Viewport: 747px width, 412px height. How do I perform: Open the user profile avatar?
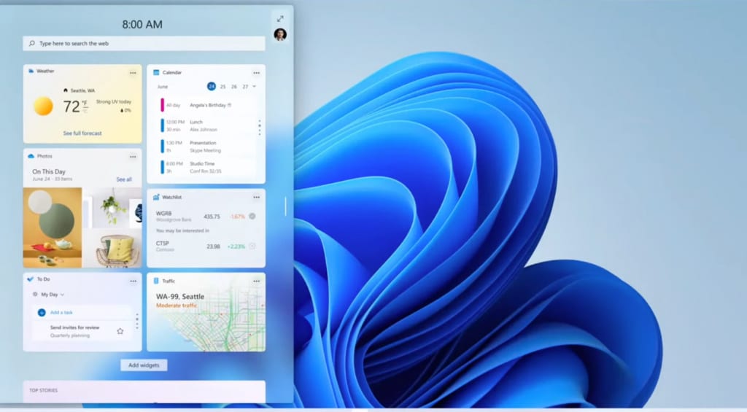[280, 34]
